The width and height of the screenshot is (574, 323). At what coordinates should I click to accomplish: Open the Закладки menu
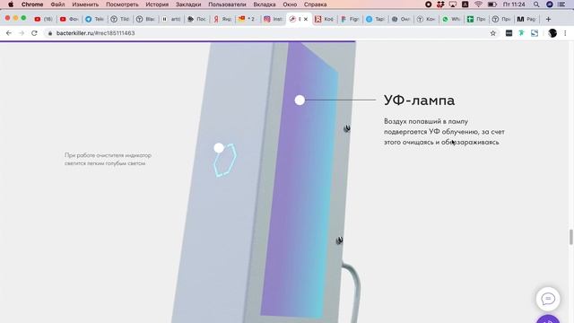coord(188,4)
